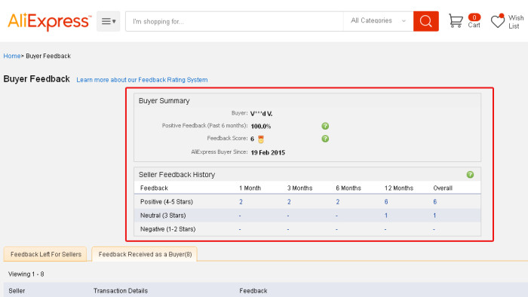Image resolution: width=528 pixels, height=297 pixels.
Task: Open positive feedback count for 1 Month
Action: (x=241, y=202)
